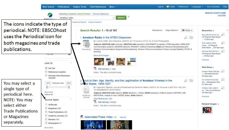Viewport: 229px width, 130px height.
Task: Preview the 'Man has fatal fall' newswire item
Action: pyautogui.click(x=223, y=51)
